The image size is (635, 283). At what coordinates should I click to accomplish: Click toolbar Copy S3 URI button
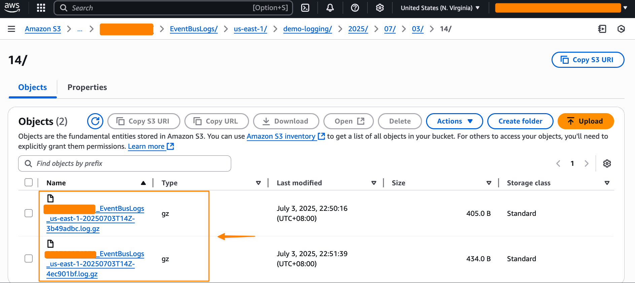(144, 121)
